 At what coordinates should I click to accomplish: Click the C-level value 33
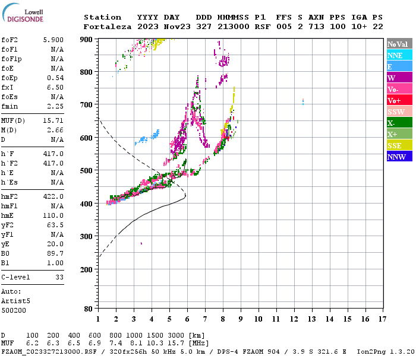tap(59, 277)
